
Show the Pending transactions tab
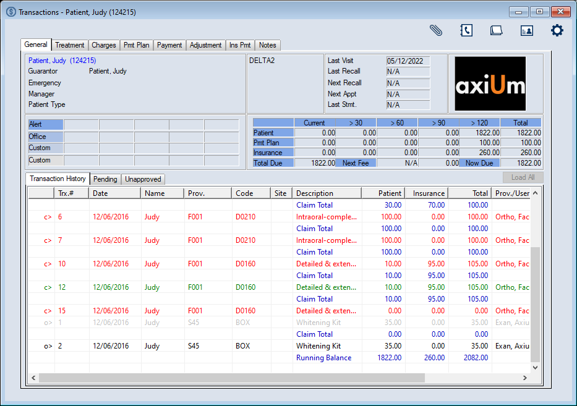tap(105, 179)
